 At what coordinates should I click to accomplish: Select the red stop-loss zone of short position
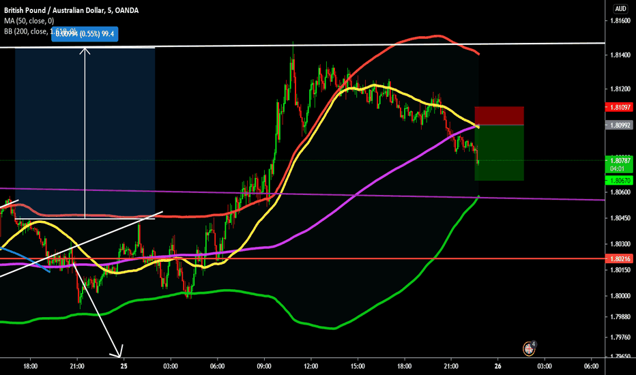point(500,116)
